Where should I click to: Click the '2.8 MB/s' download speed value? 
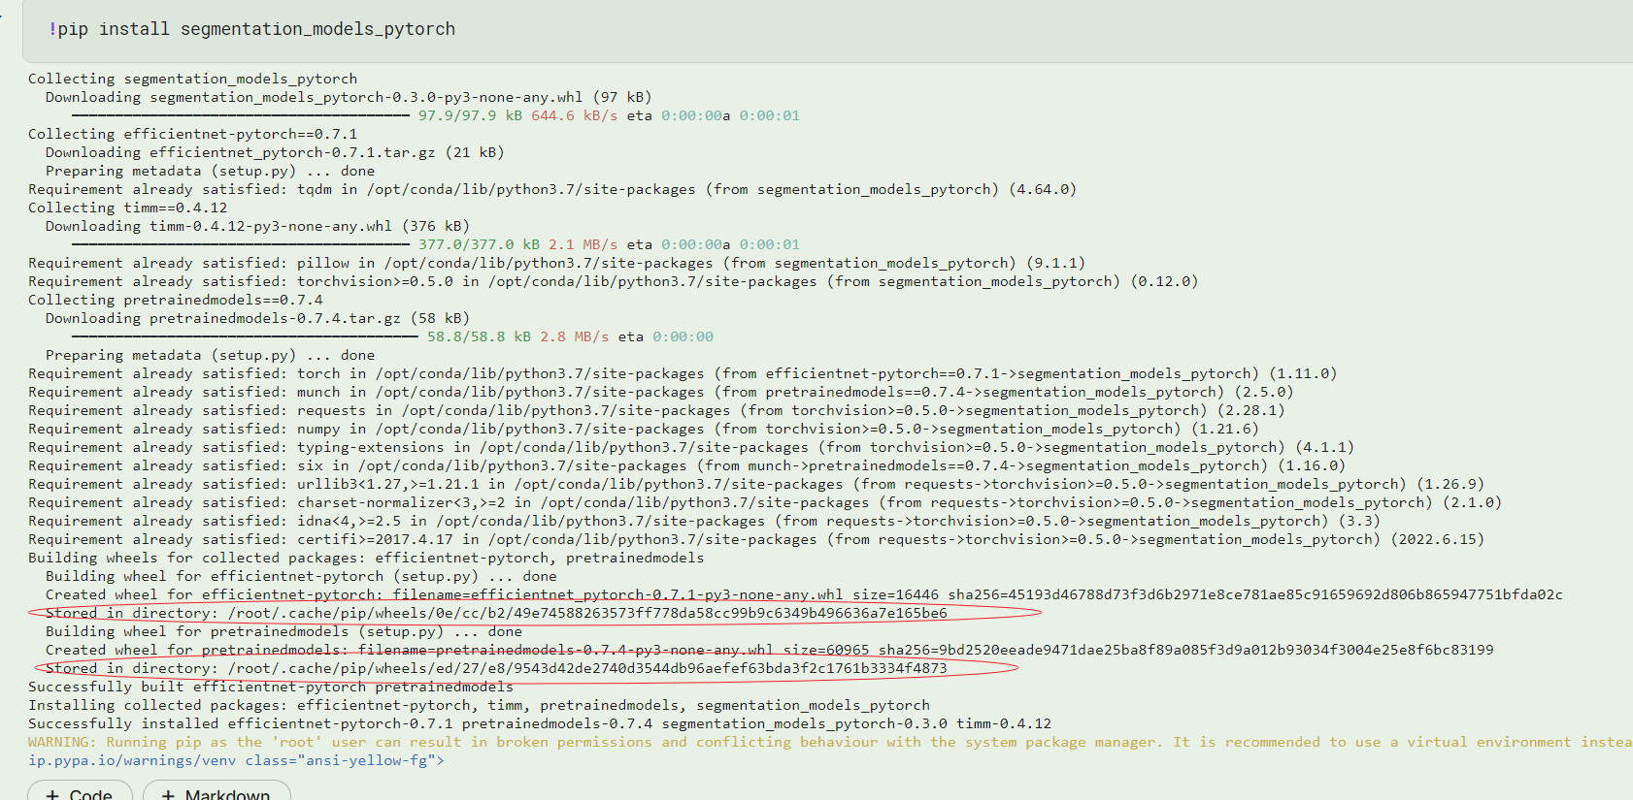pos(574,336)
